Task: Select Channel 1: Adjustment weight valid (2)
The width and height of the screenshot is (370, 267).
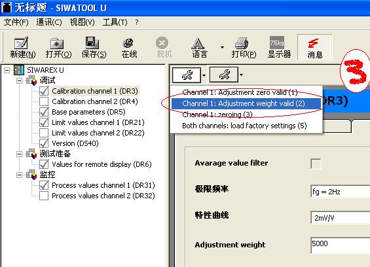Action: pos(246,103)
